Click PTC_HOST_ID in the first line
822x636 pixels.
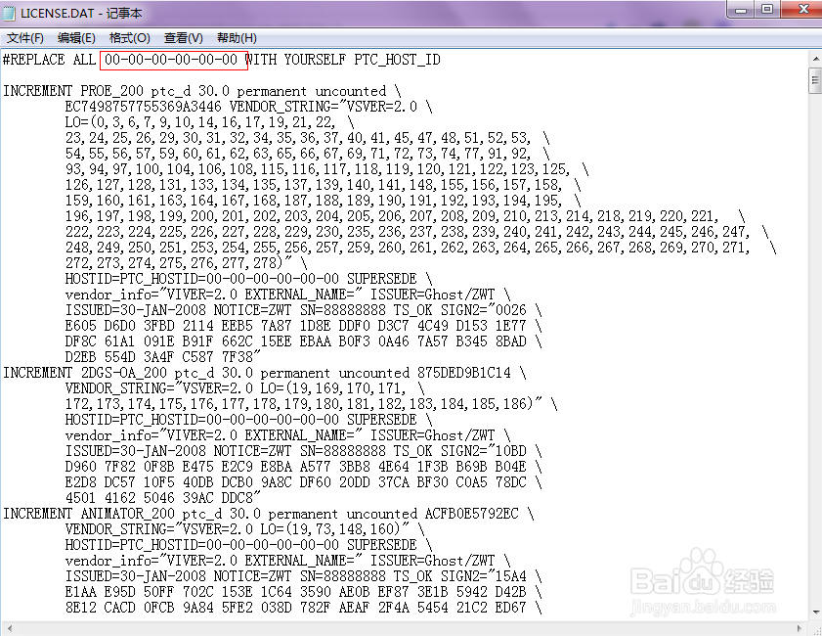click(x=397, y=60)
